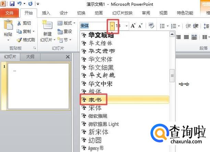Open the 文件 (File) menu
This screenshot has height=152, width=210.
pos(9,13)
